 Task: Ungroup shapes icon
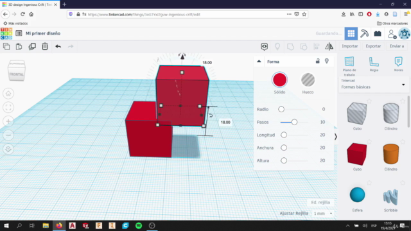click(x=304, y=47)
